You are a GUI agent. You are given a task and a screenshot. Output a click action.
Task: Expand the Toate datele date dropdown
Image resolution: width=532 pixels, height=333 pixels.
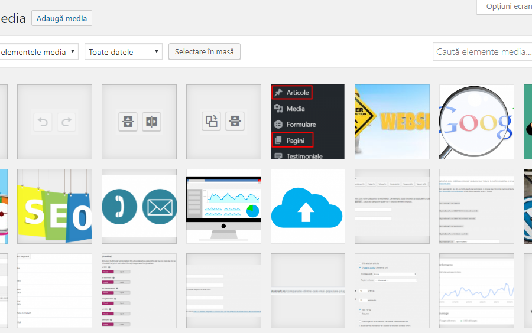(123, 52)
